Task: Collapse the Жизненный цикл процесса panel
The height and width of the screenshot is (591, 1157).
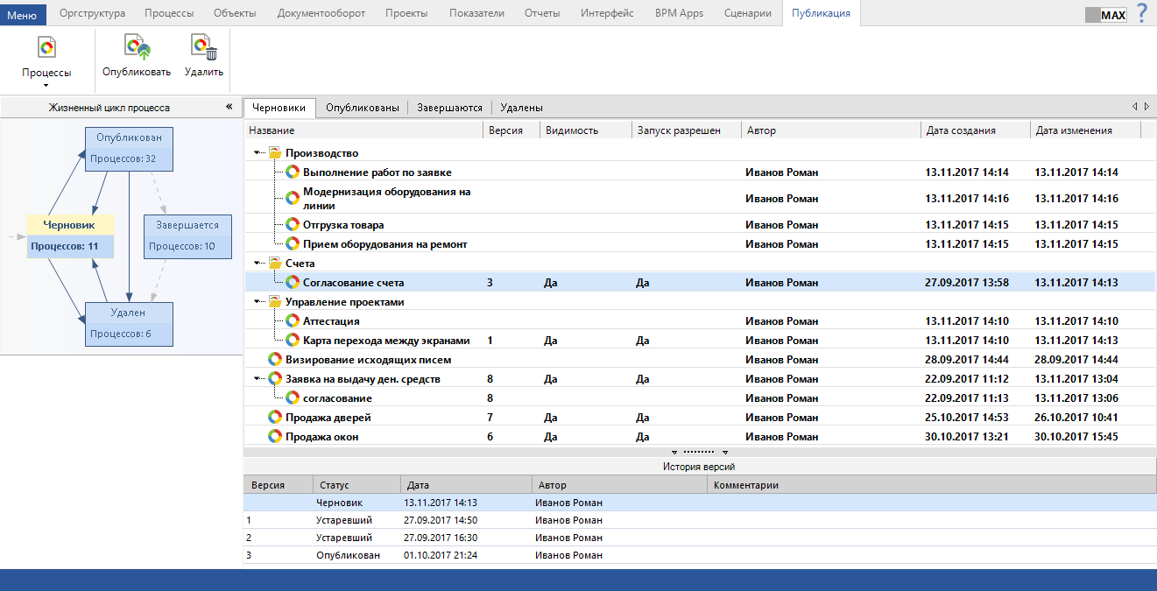Action: pyautogui.click(x=229, y=108)
